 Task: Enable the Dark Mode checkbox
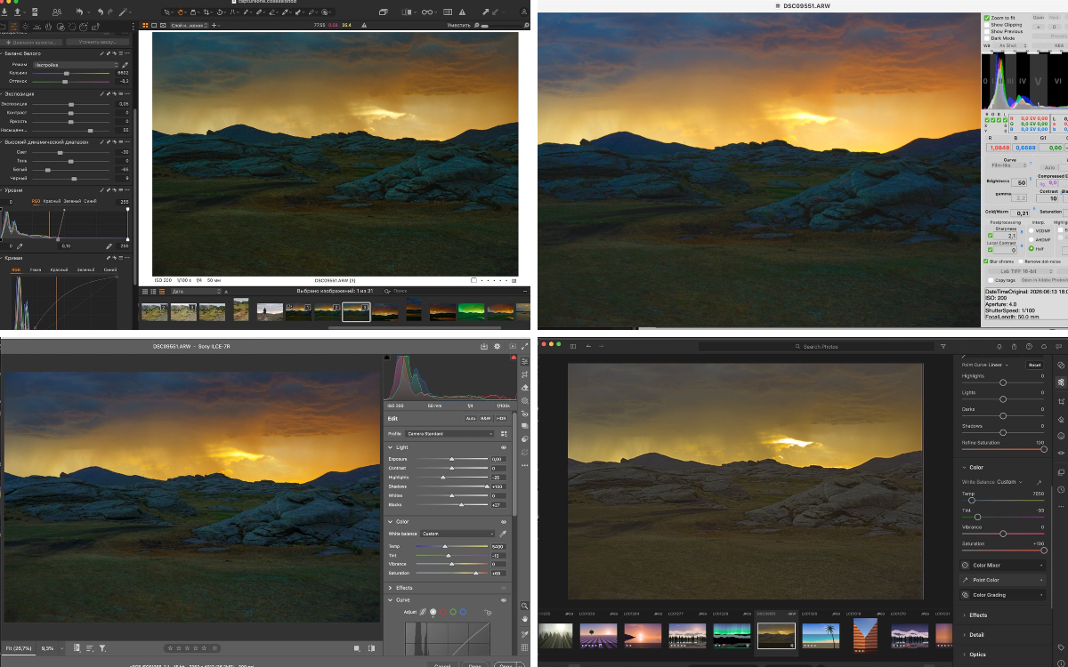[x=987, y=38]
